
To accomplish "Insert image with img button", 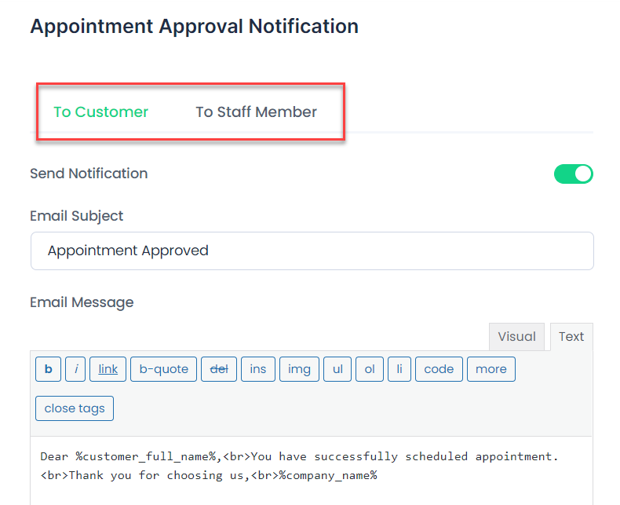I will [x=299, y=369].
